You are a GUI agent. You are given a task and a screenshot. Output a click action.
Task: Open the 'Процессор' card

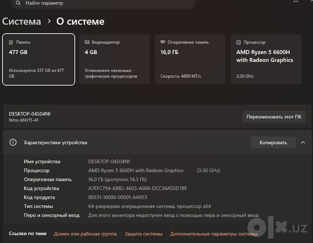pos(266,59)
